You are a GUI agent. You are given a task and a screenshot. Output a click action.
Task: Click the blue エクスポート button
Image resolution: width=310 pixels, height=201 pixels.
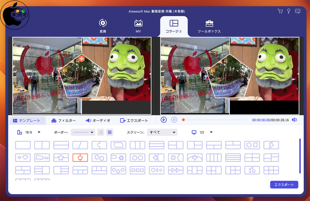click(x=284, y=185)
